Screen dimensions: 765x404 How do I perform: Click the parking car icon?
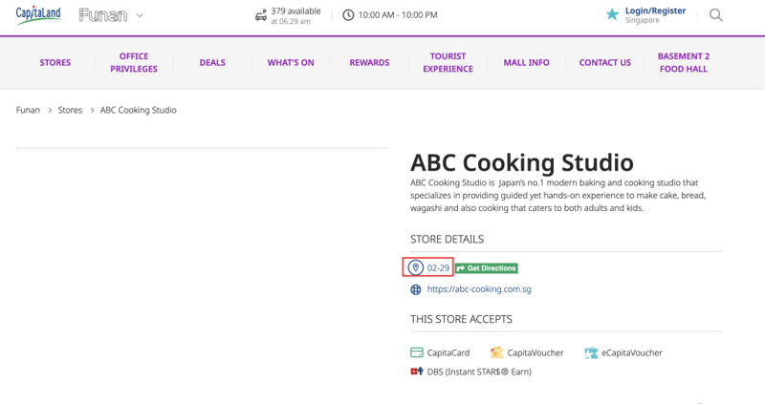[x=261, y=15]
